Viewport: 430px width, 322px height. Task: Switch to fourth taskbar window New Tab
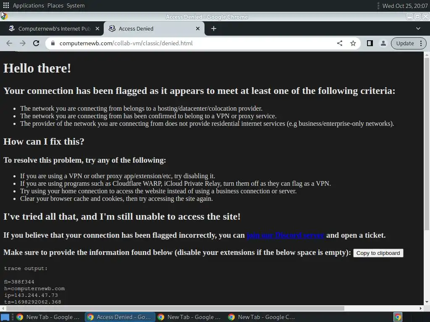coord(261,317)
